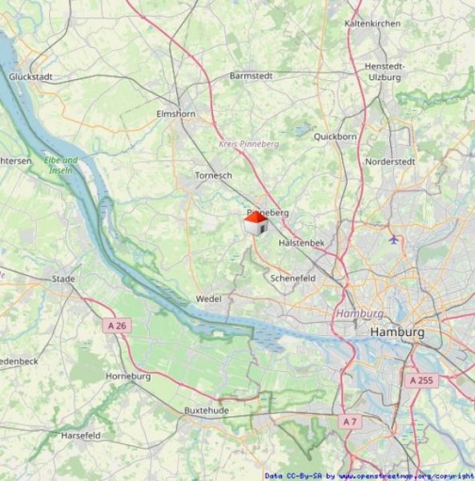Click the Stade town label

click(63, 279)
